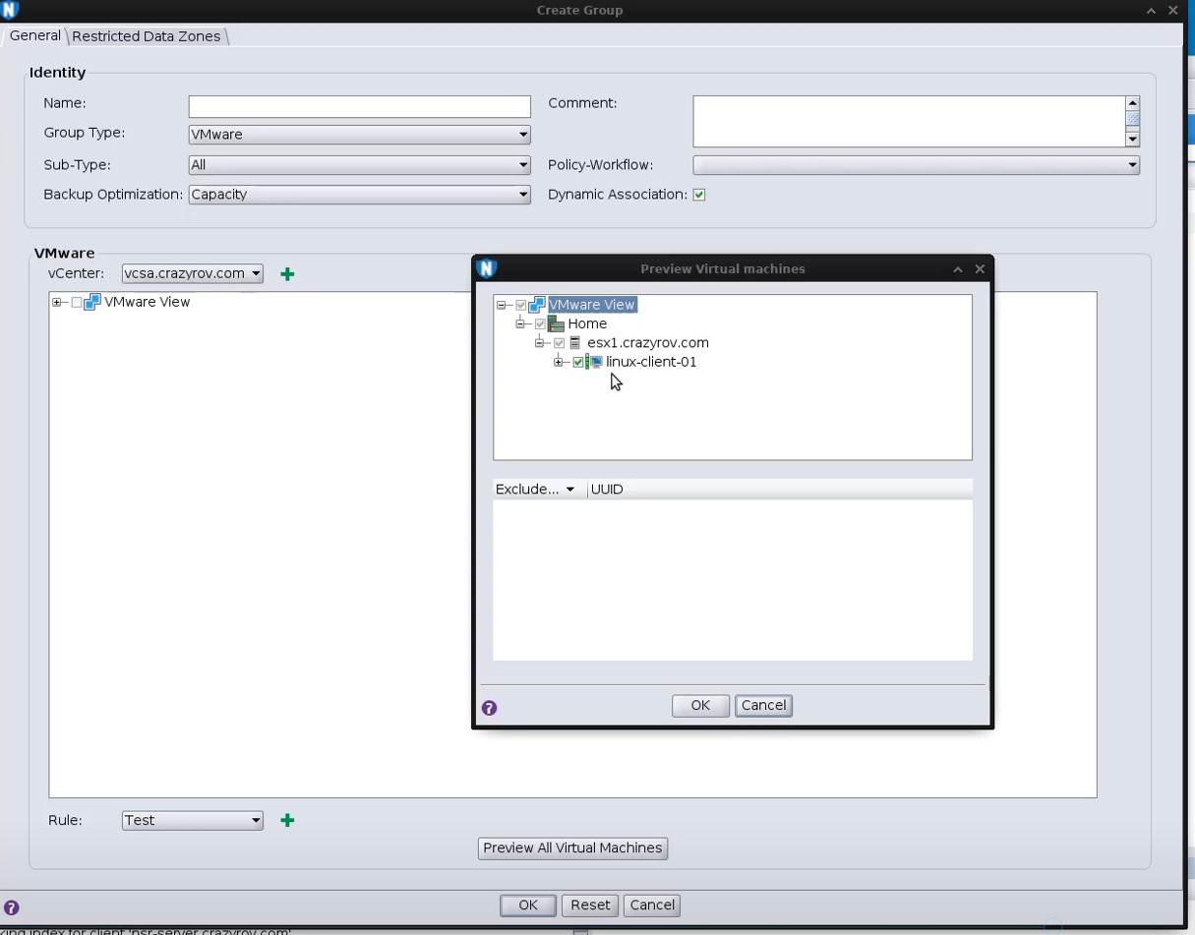This screenshot has width=1195, height=935.
Task: Uncheck the linux-client-01 checkbox
Action: (578, 362)
